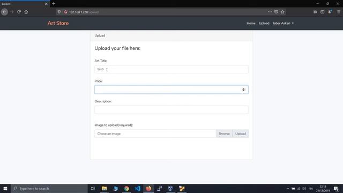
Task: Click the Upload submit button
Action: point(241,133)
